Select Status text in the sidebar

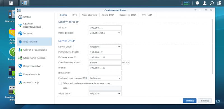[27, 17]
